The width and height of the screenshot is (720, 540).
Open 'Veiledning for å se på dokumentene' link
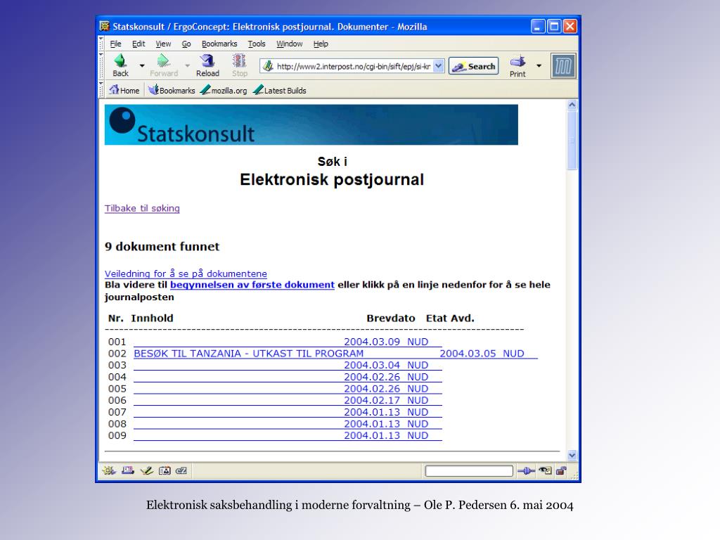pyautogui.click(x=186, y=274)
